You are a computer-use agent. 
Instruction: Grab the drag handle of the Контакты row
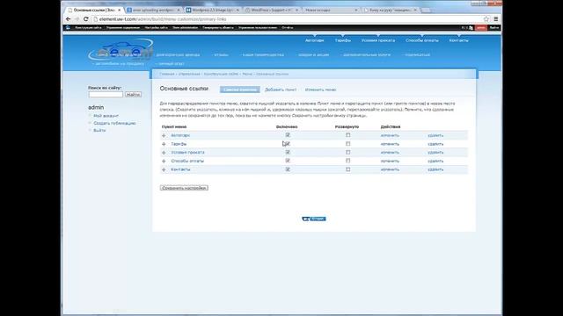click(x=164, y=169)
